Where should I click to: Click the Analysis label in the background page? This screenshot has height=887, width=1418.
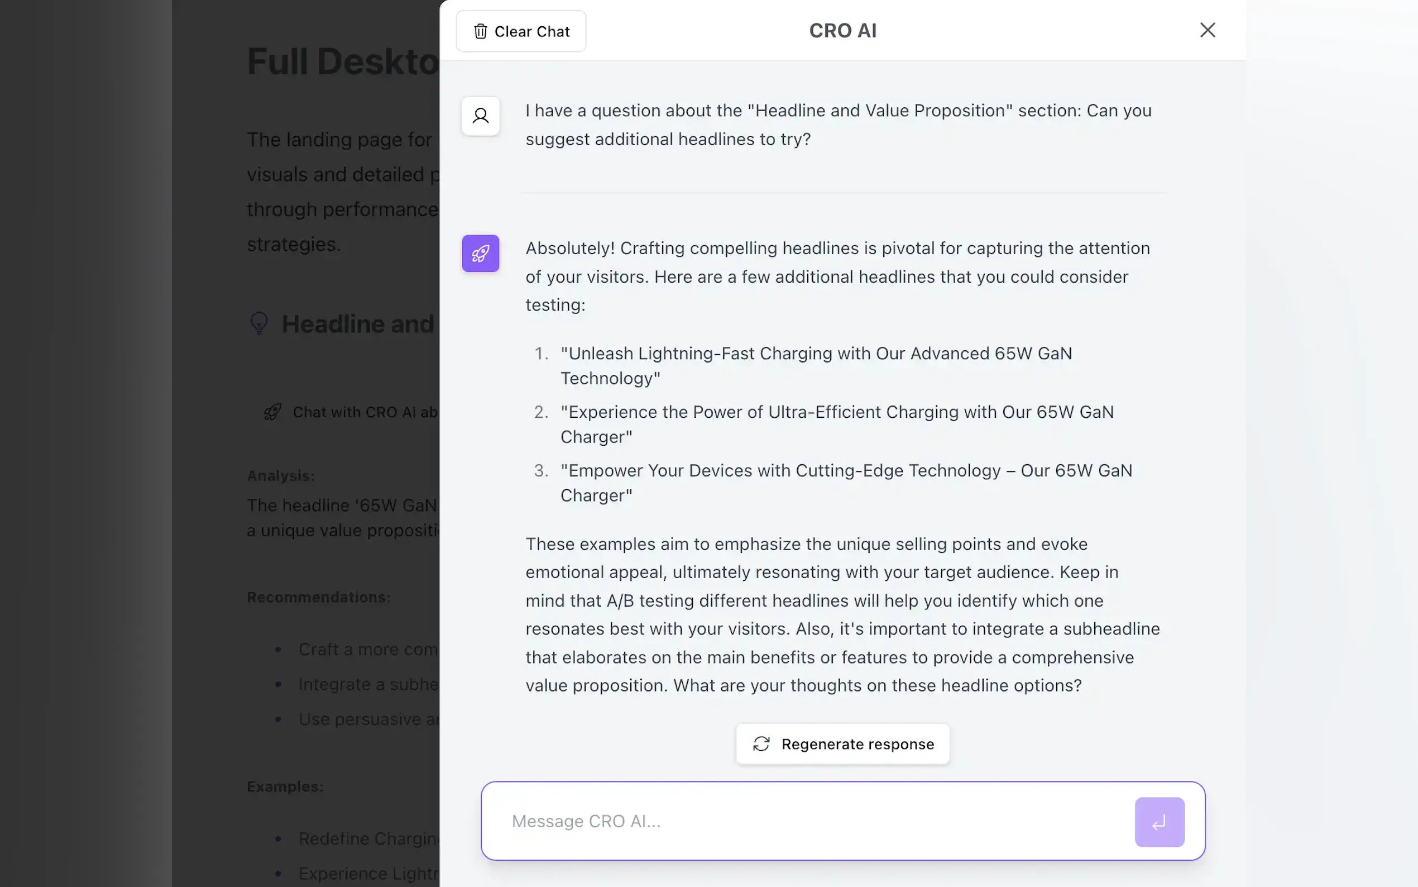(x=281, y=475)
